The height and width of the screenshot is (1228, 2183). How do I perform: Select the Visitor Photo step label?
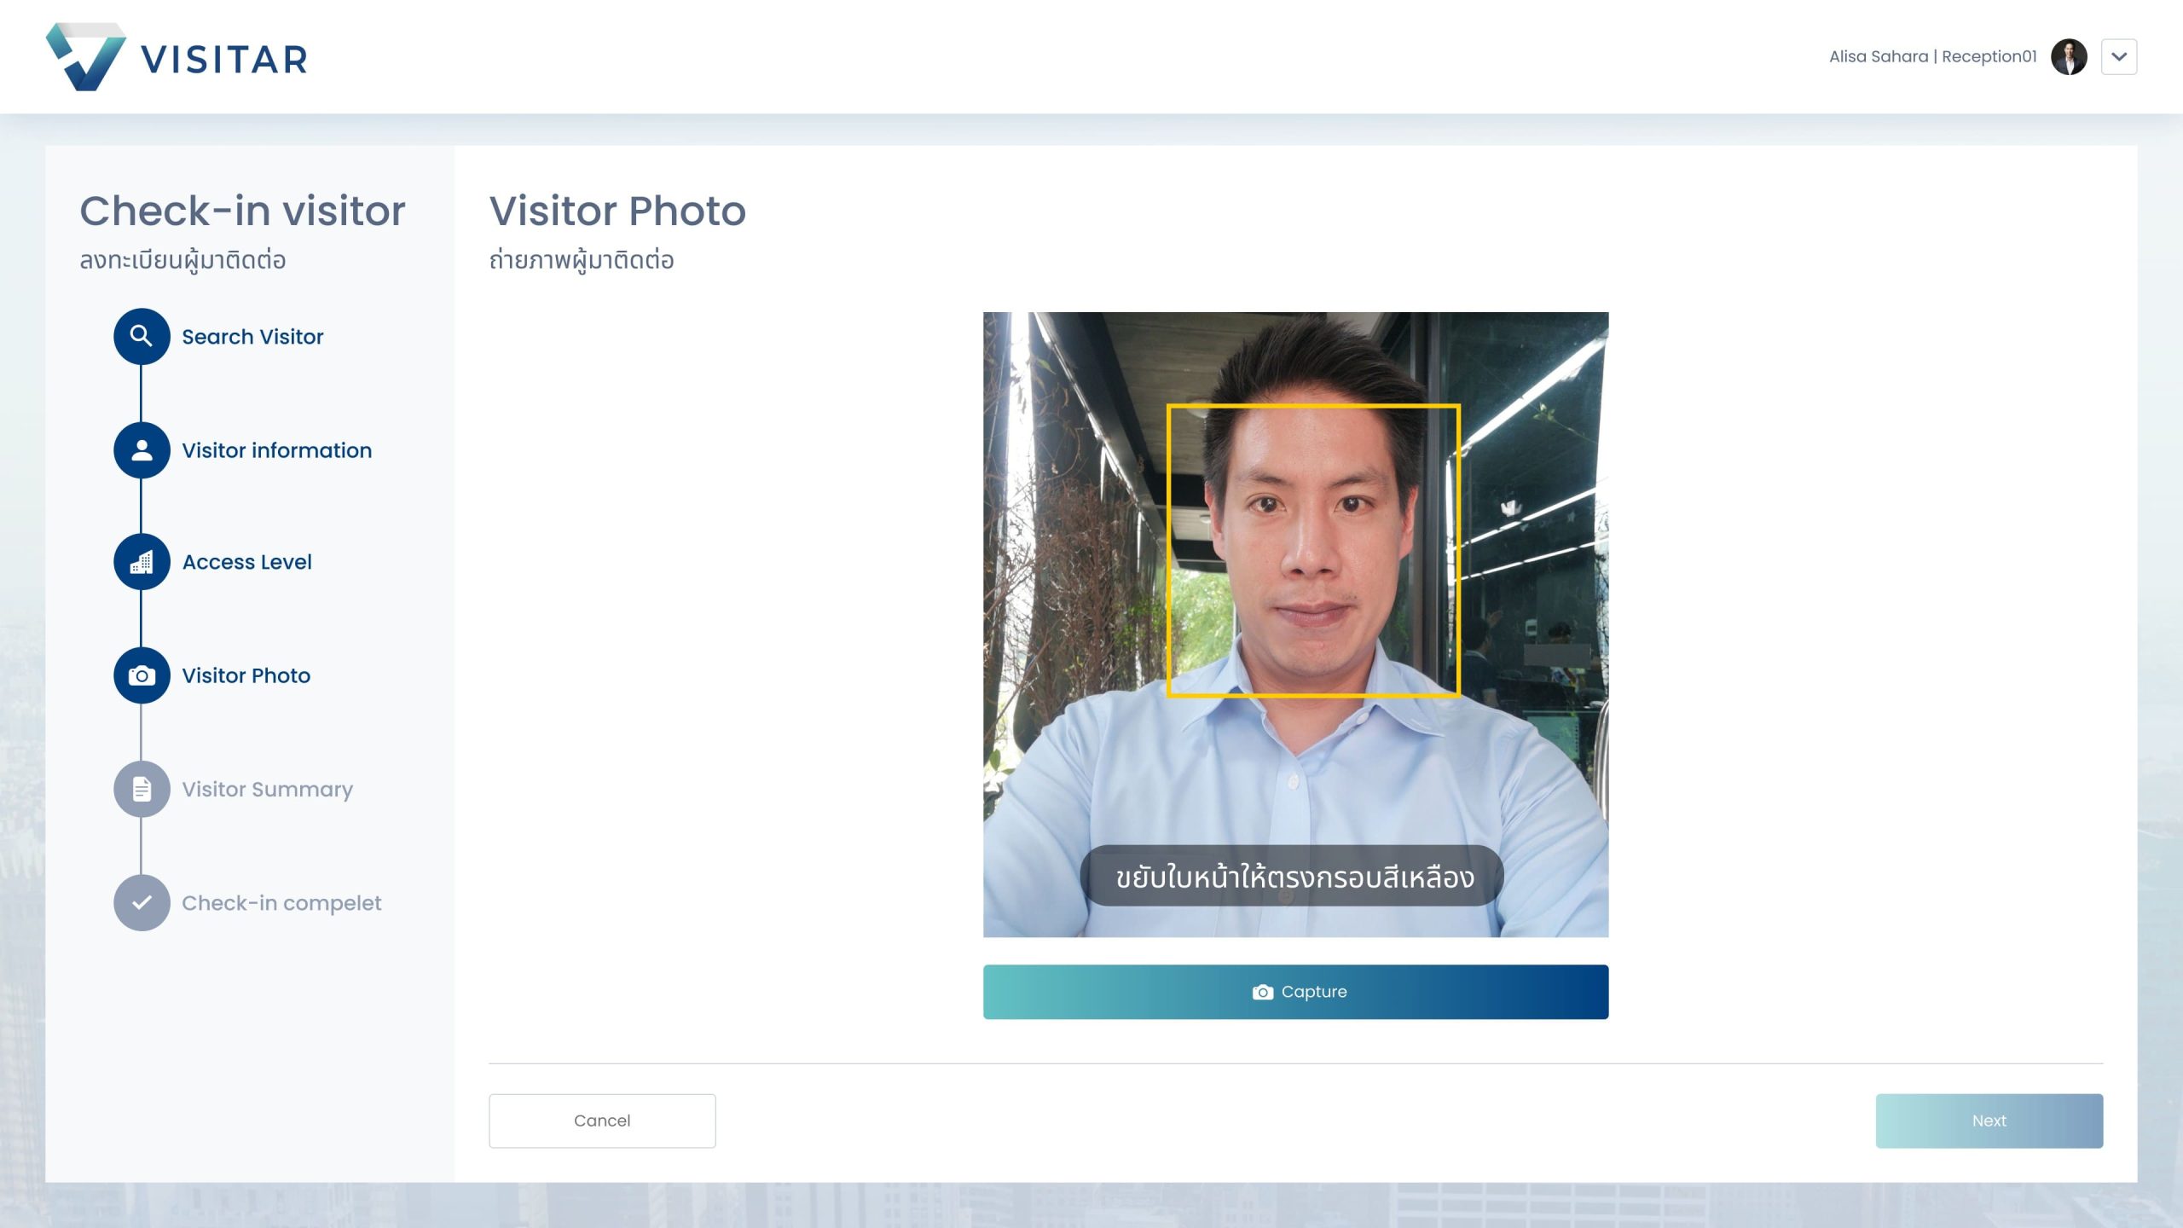point(246,675)
